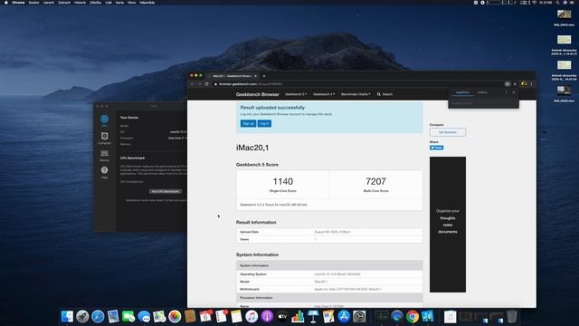
Task: Open the Historie menu in the menu bar
Action: coord(80,3)
